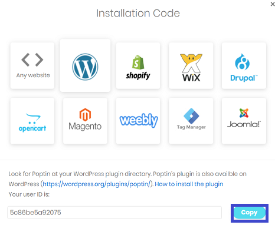275x225 pixels.
Task: Click the user ID text field
Action: coord(114,213)
